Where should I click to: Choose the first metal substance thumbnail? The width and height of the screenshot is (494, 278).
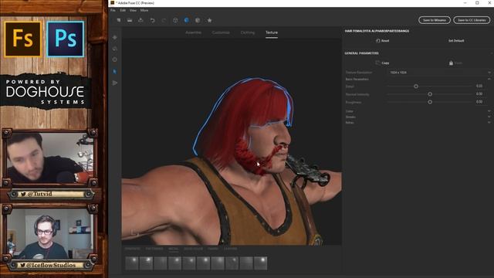[132, 263]
